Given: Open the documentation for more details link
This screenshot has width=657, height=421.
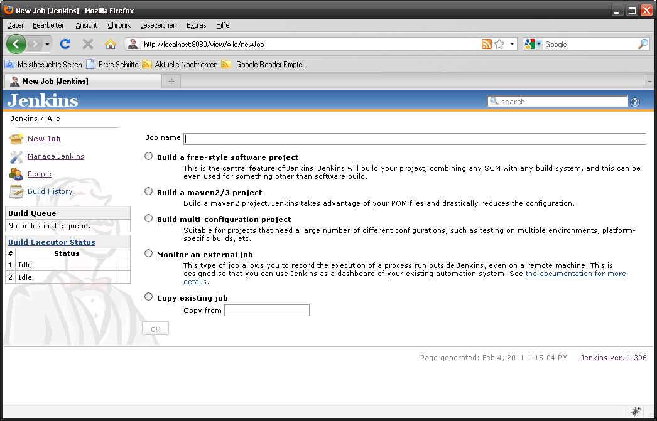Looking at the screenshot, I should (x=575, y=274).
